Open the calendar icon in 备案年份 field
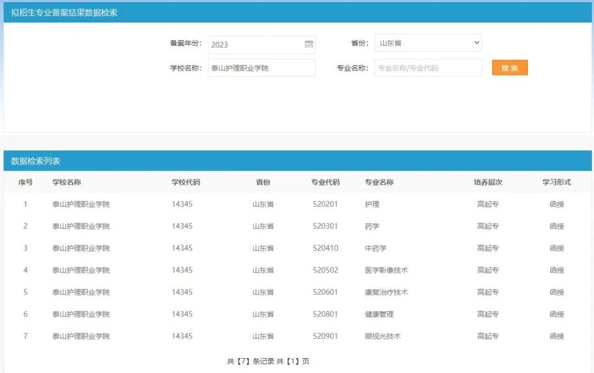Viewport: 594px width, 373px height. (x=309, y=45)
